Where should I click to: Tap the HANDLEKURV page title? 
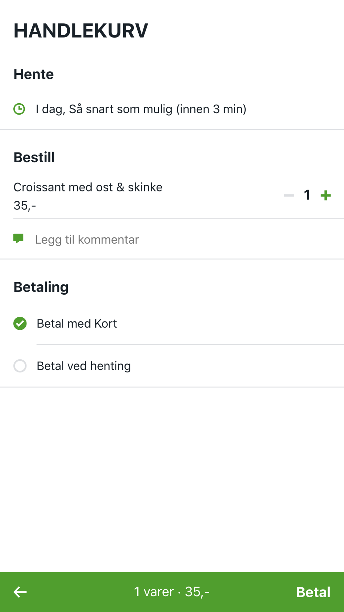click(81, 30)
